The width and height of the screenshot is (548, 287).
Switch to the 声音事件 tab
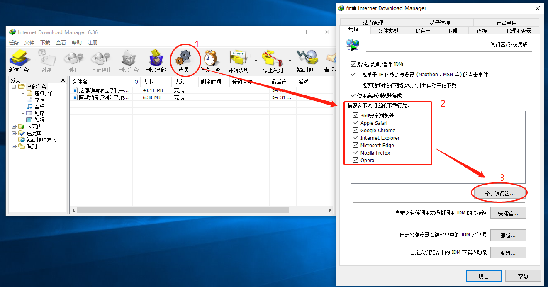tap(507, 23)
